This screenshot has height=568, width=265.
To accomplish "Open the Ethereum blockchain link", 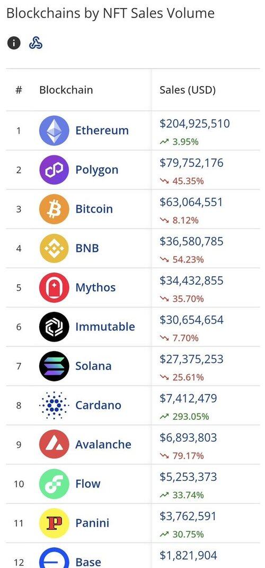I will pos(102,130).
